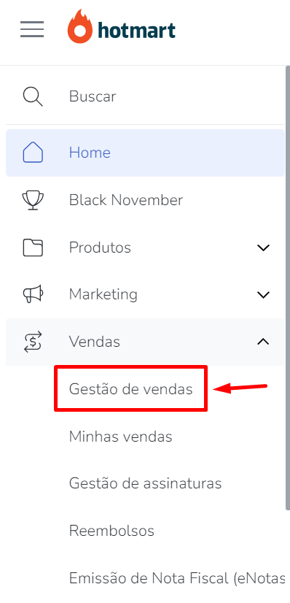Click the Marketing megaphone icon
290x603 pixels.
(x=33, y=295)
